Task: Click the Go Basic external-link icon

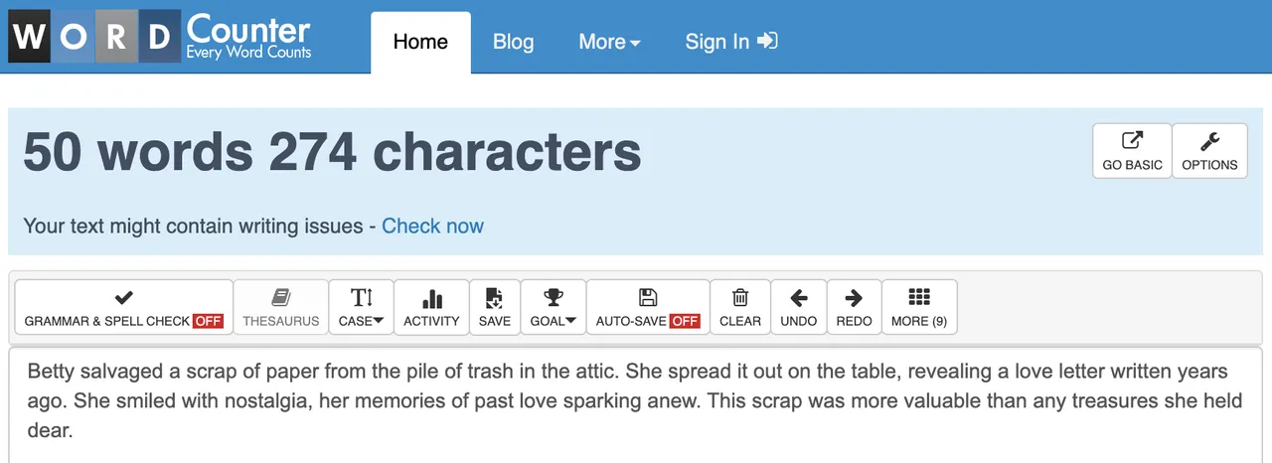Action: [1132, 142]
